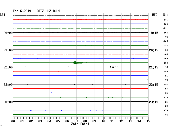The height and width of the screenshot is (128, 169).
Task: Click the DC value "-59"
Action: [166, 72]
